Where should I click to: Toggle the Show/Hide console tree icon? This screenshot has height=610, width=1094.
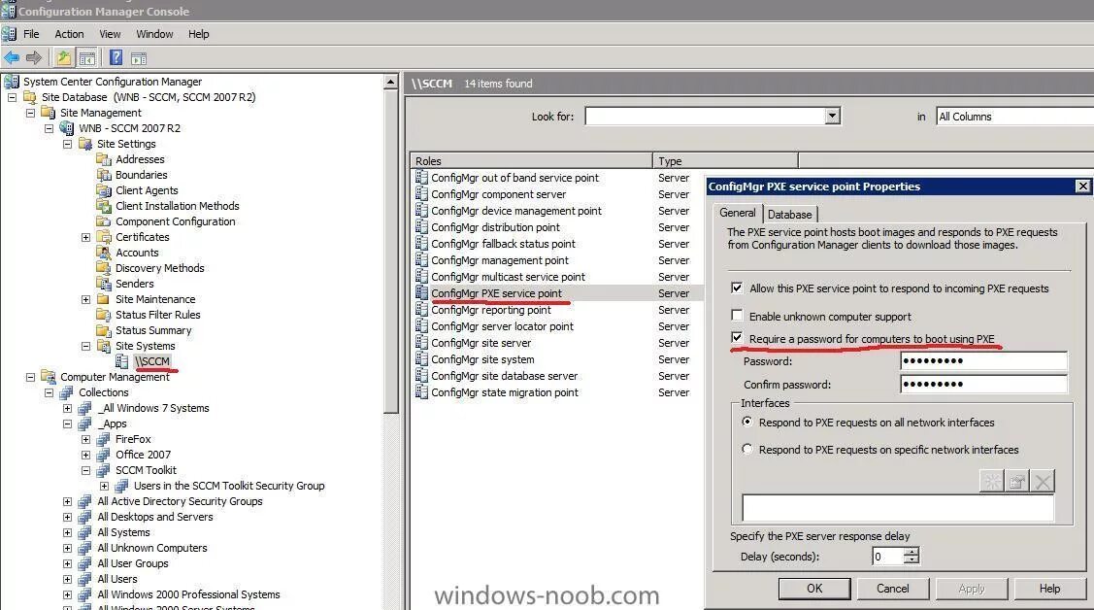click(x=87, y=58)
